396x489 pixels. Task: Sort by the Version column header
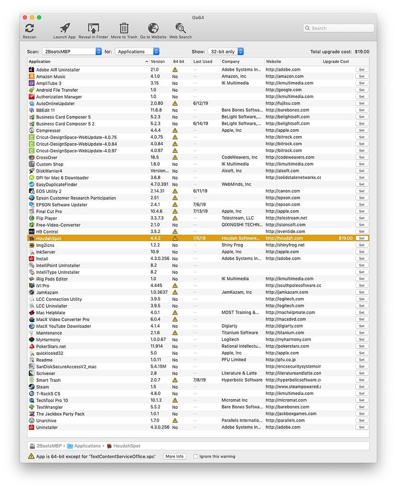(x=160, y=62)
